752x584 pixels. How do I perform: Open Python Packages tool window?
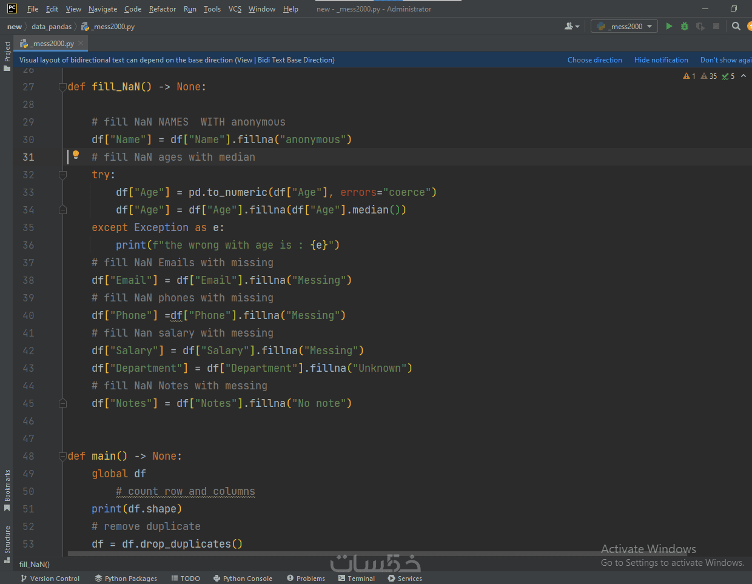126,579
